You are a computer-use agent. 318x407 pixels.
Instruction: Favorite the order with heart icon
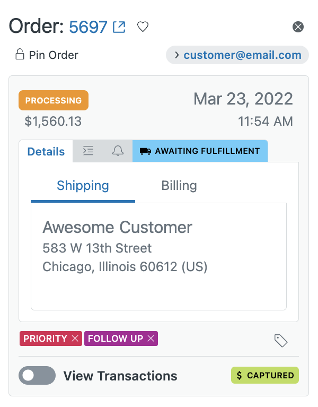click(x=143, y=27)
